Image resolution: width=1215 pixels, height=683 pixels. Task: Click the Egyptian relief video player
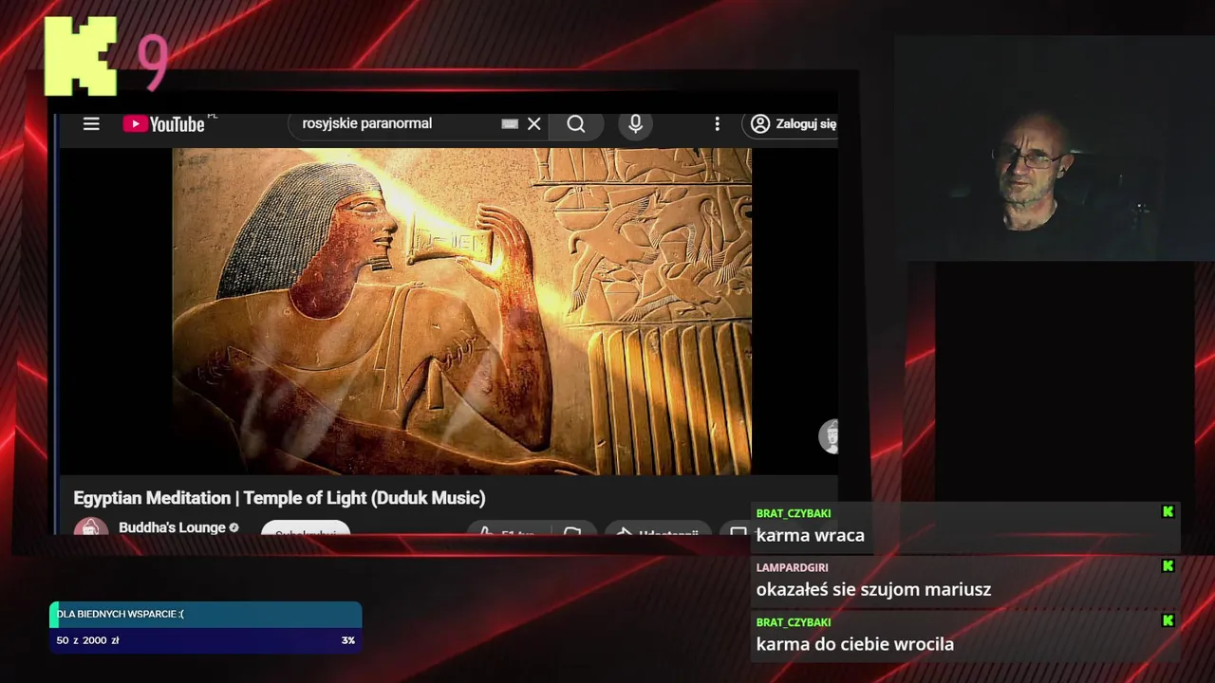[461, 311]
